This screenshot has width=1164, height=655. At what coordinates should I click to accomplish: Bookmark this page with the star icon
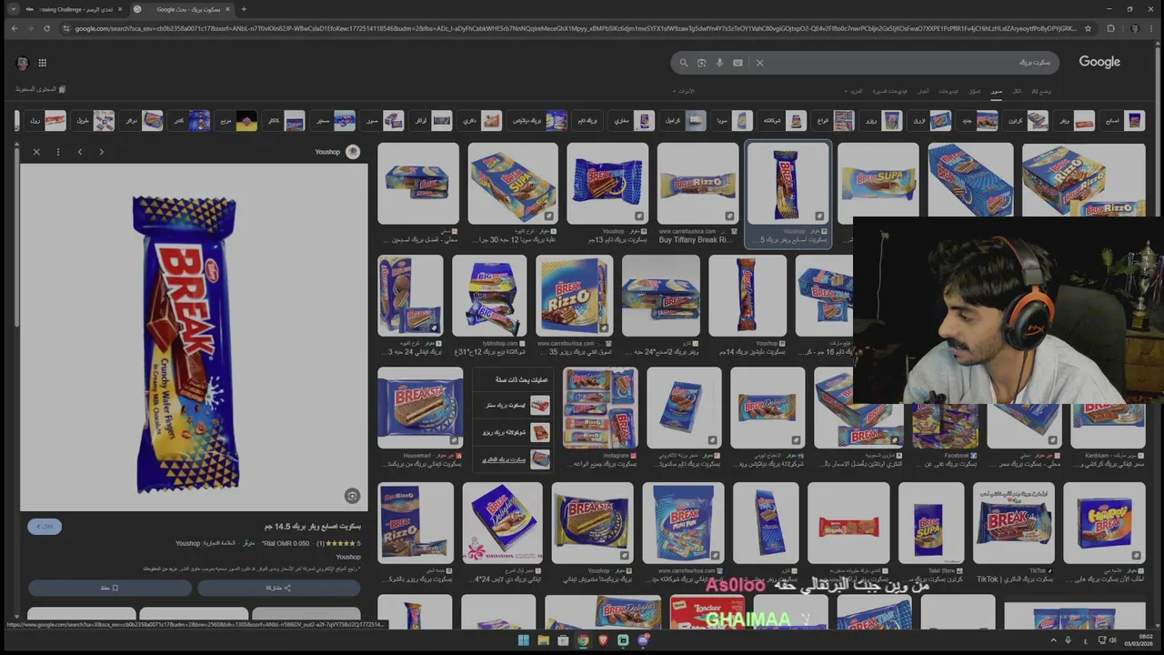pyautogui.click(x=1088, y=28)
